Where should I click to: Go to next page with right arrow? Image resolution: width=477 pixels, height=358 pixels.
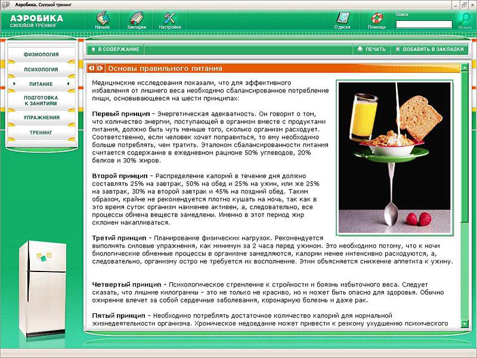(100, 69)
